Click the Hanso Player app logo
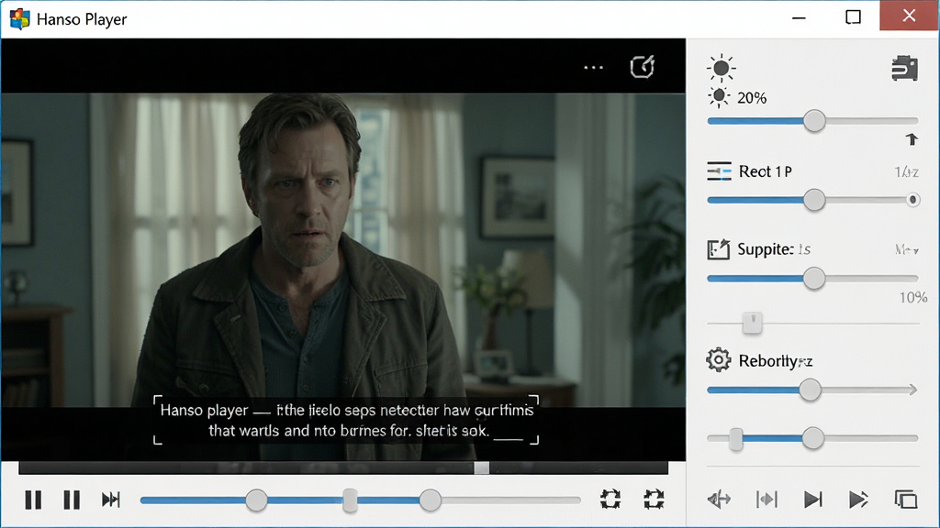Viewport: 940px width, 528px height. (20, 18)
